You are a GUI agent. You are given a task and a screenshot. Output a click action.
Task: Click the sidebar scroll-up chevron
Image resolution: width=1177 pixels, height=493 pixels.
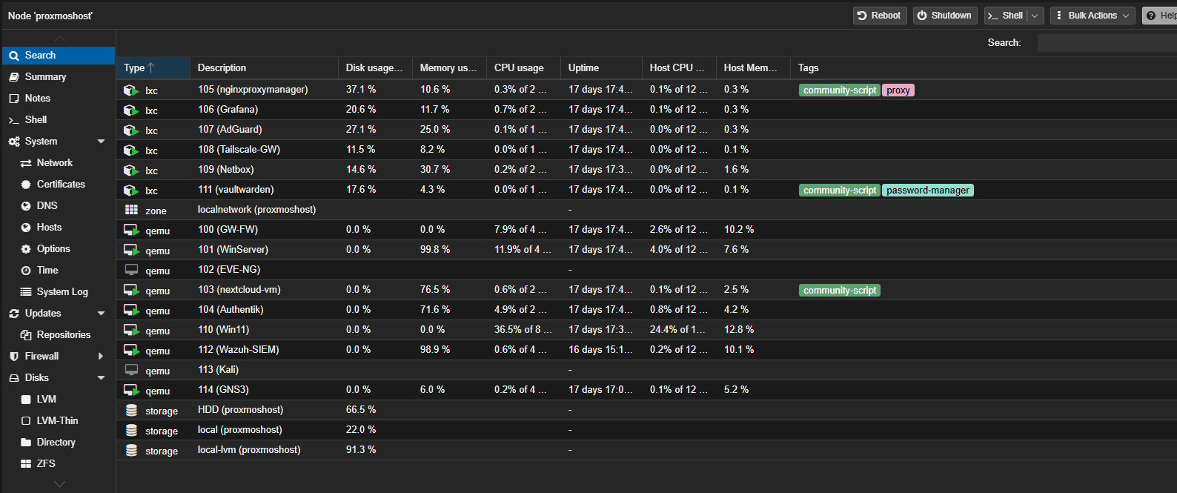(x=59, y=39)
